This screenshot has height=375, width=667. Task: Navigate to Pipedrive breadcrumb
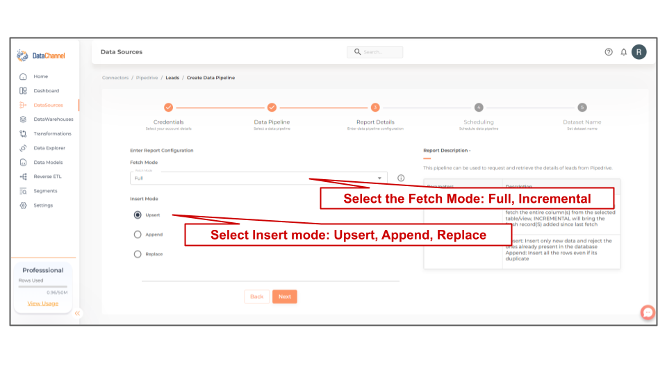[x=147, y=78]
